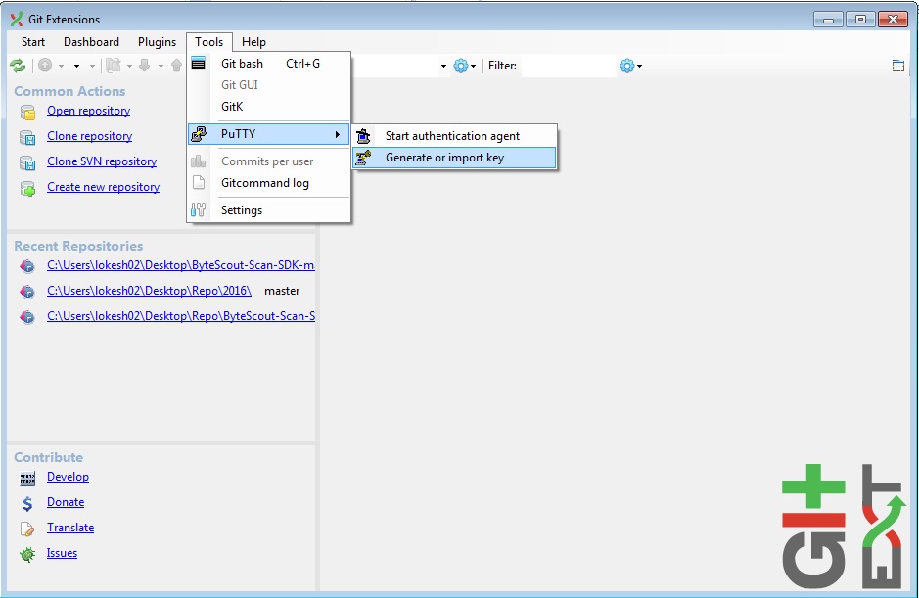Click the Open repository folder icon
This screenshot has height=598, width=919.
pyautogui.click(x=27, y=112)
